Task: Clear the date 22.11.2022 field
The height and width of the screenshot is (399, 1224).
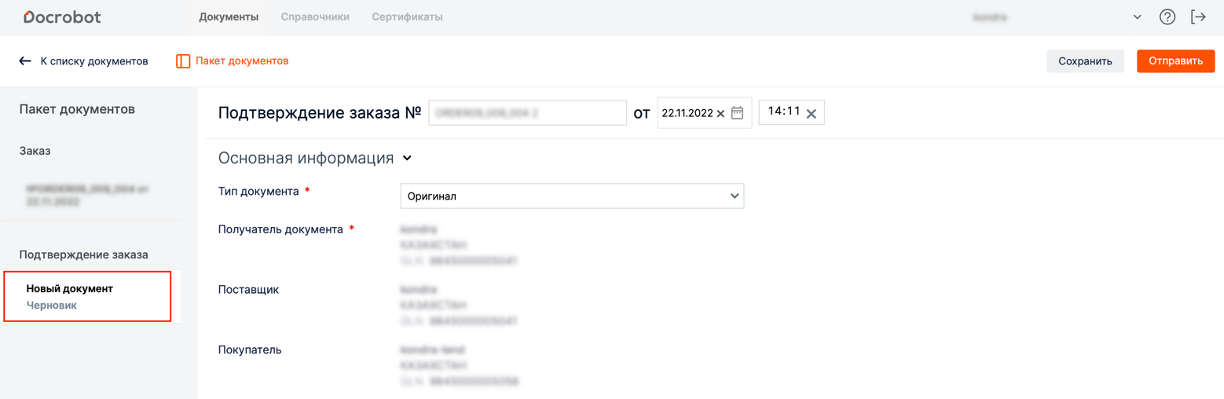Action: [x=720, y=114]
